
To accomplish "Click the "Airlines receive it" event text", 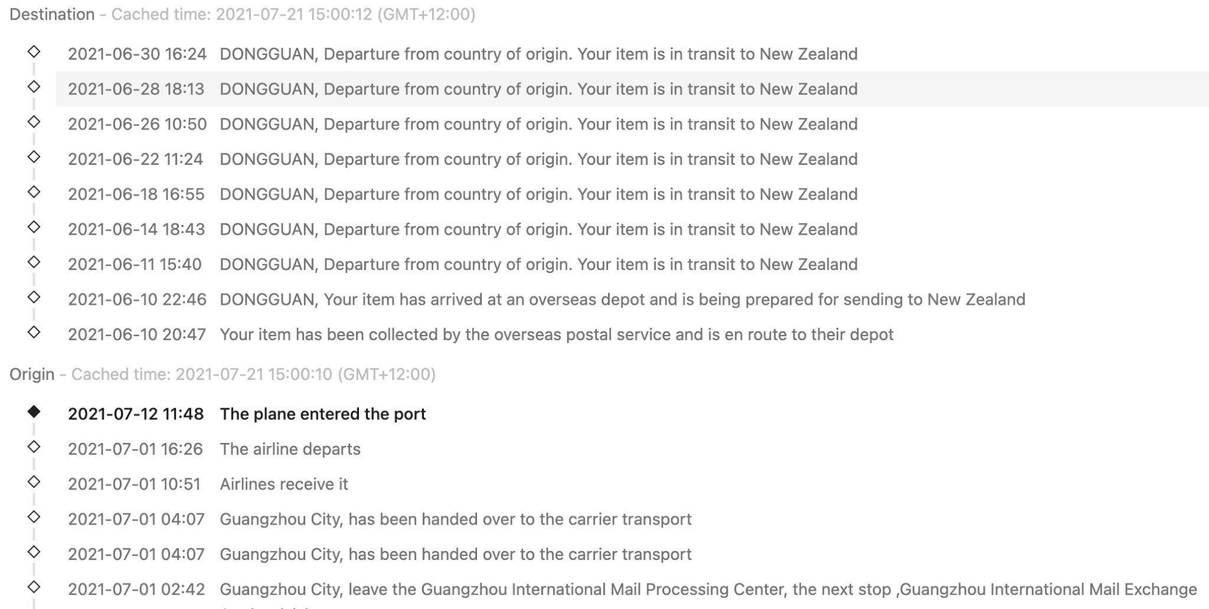I will [284, 484].
